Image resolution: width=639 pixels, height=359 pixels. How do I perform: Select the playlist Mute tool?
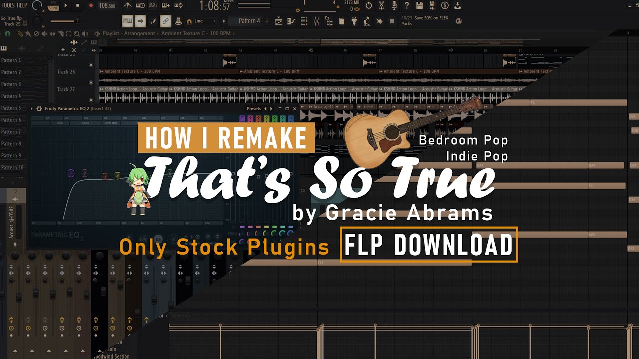click(x=44, y=34)
